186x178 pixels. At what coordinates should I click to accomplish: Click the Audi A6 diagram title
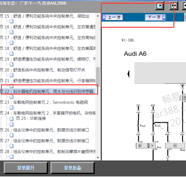tap(135, 54)
